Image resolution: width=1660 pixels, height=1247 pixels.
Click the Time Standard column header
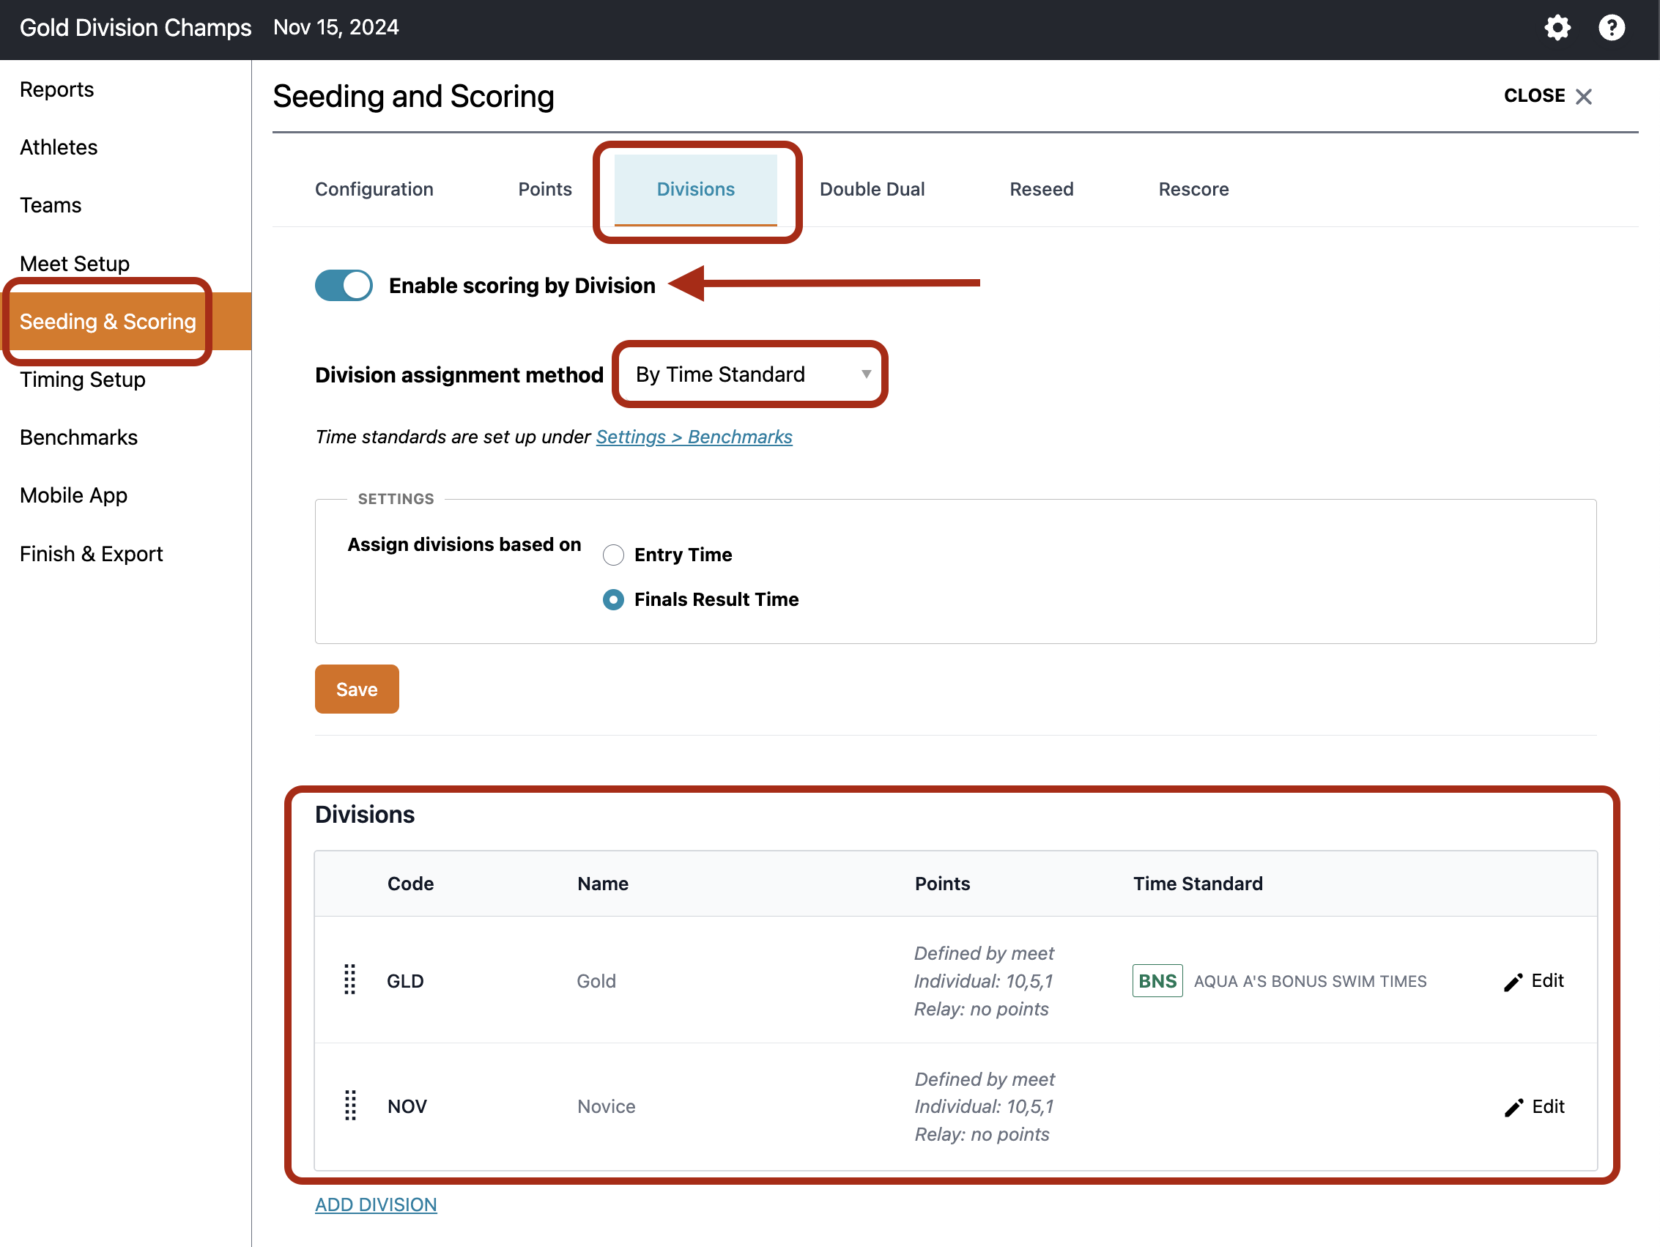click(x=1198, y=884)
